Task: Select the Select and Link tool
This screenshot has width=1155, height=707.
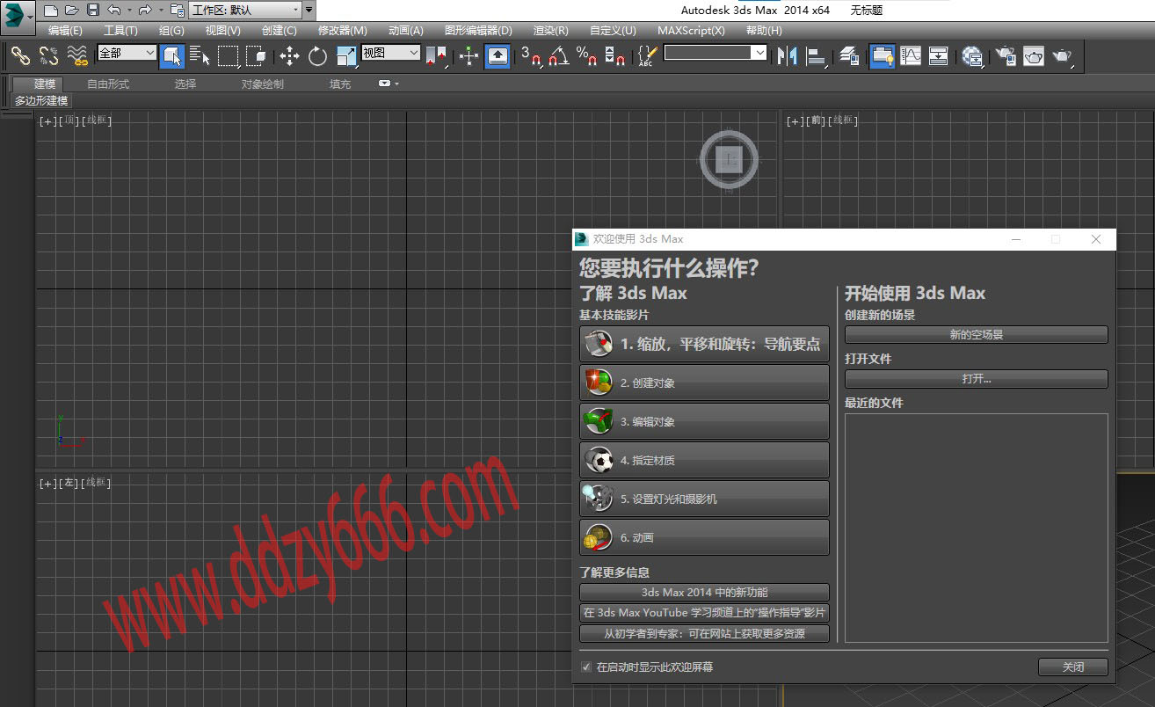Action: [19, 55]
